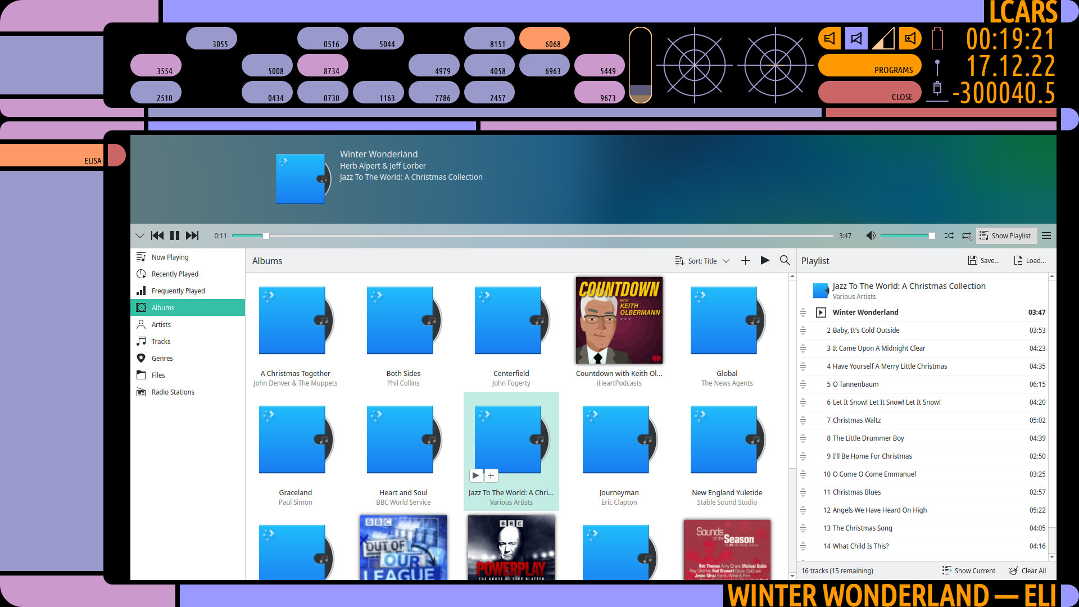1079x607 pixels.
Task: Toggle shuffle playback mode
Action: (x=949, y=235)
